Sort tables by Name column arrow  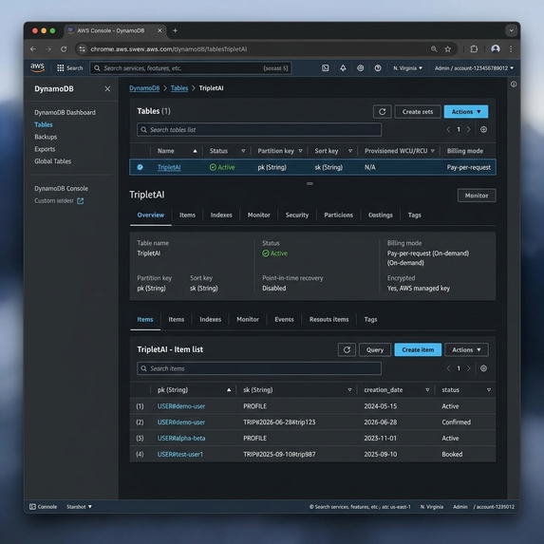click(195, 151)
